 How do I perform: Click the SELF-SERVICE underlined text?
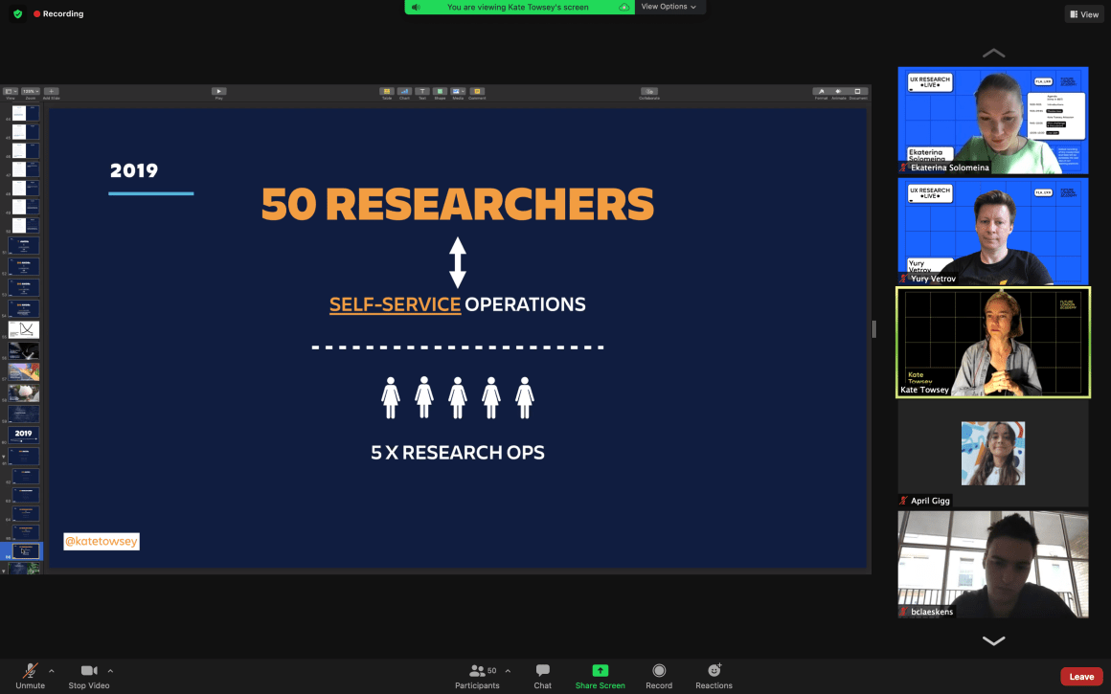point(395,304)
